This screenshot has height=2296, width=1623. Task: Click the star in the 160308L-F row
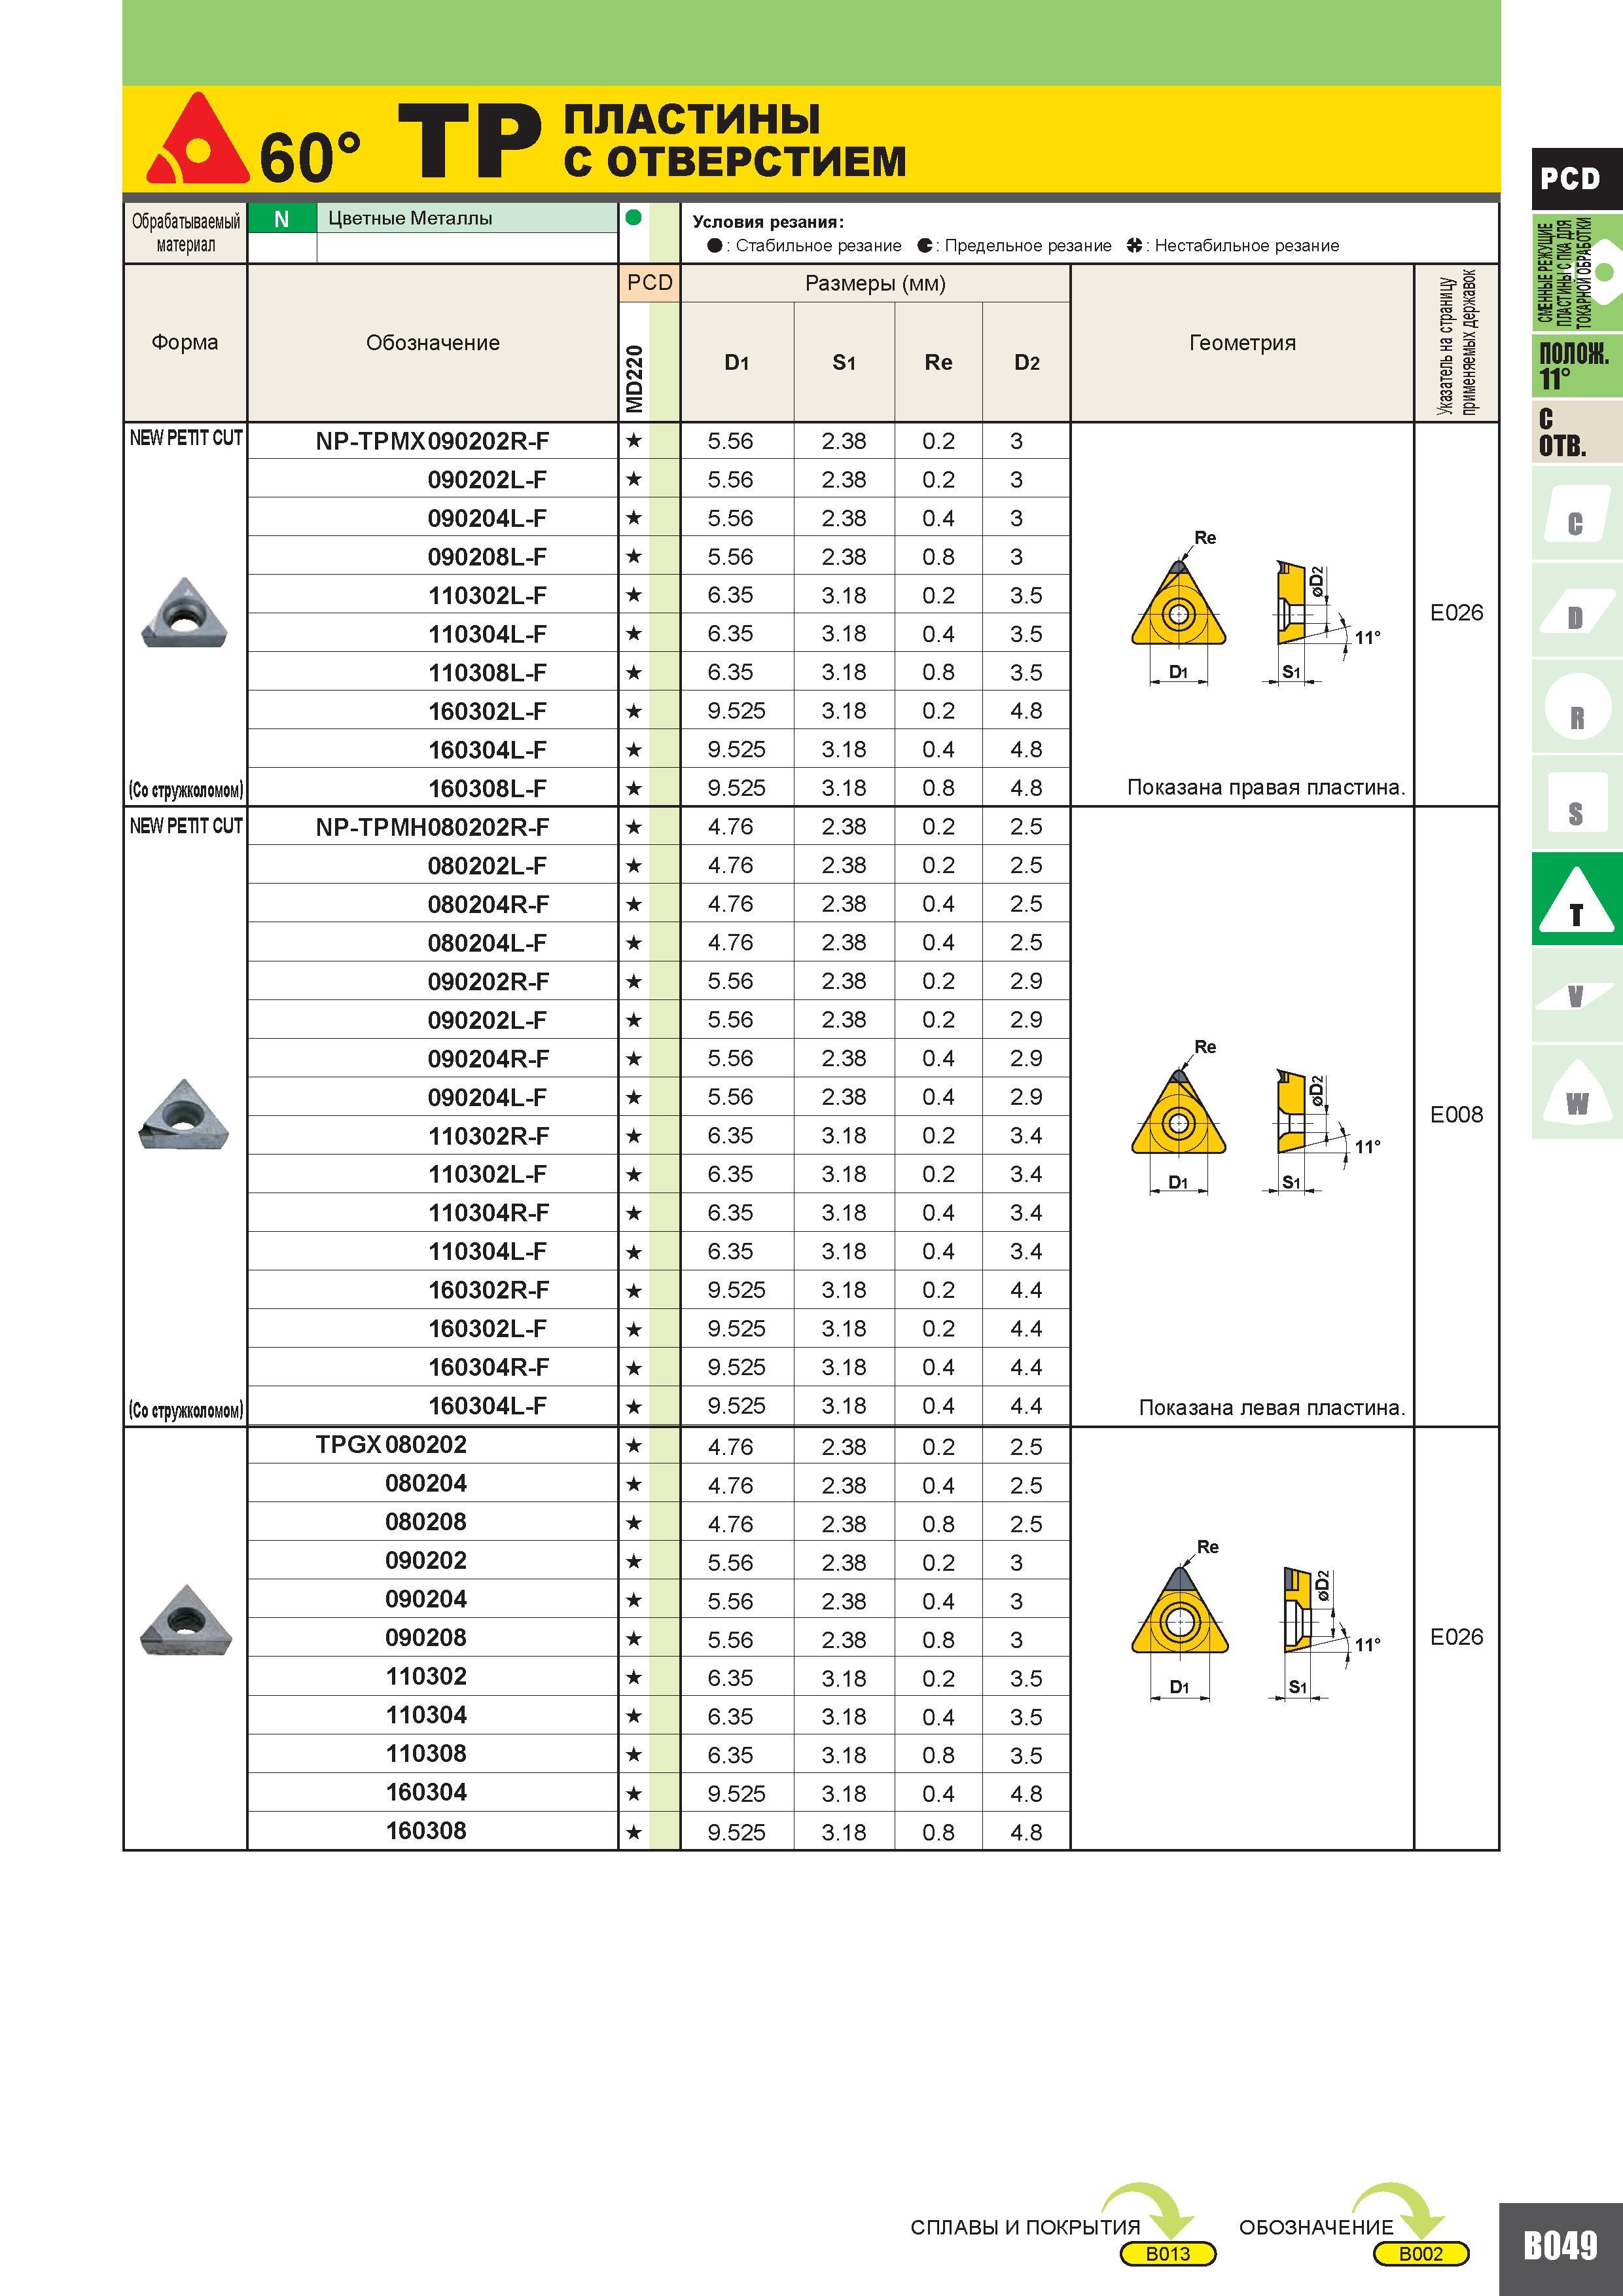click(x=633, y=788)
